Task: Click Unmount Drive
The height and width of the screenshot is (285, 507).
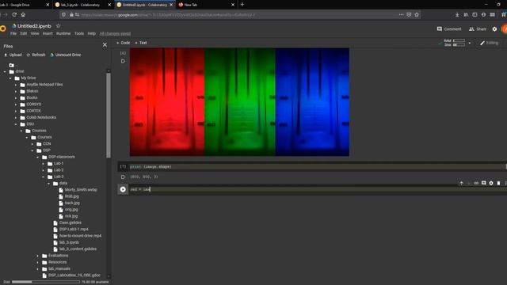Action: [x=65, y=55]
